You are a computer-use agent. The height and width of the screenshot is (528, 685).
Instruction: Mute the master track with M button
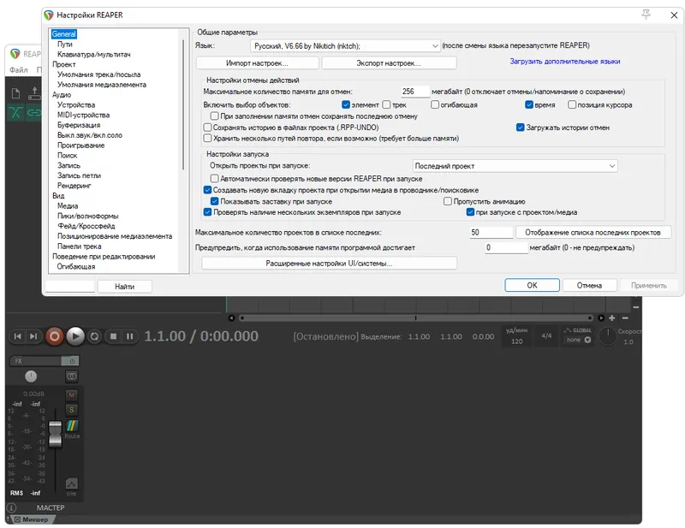pyautogui.click(x=72, y=395)
